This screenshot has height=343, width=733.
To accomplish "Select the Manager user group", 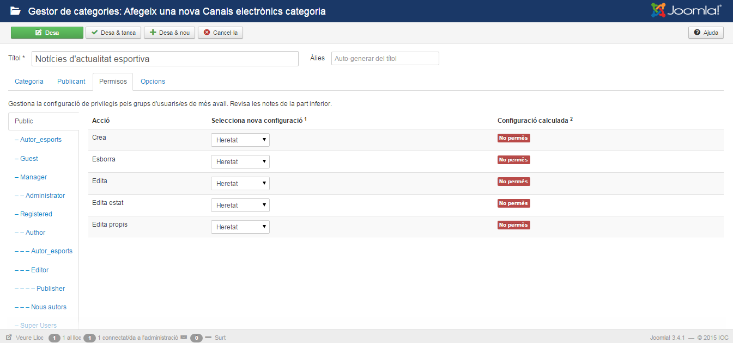I will (x=34, y=177).
